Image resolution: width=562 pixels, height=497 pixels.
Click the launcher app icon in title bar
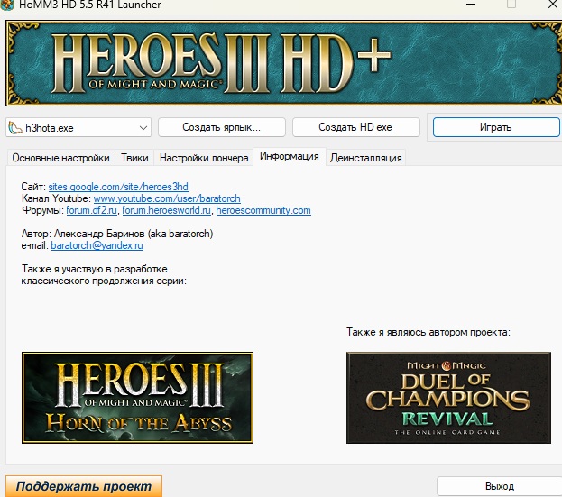(7, 5)
